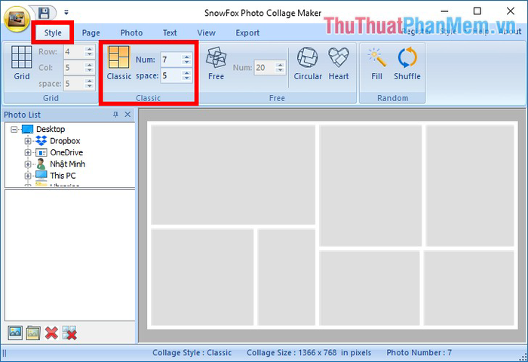
Task: Expand the Dropbox tree node
Action: [28, 141]
